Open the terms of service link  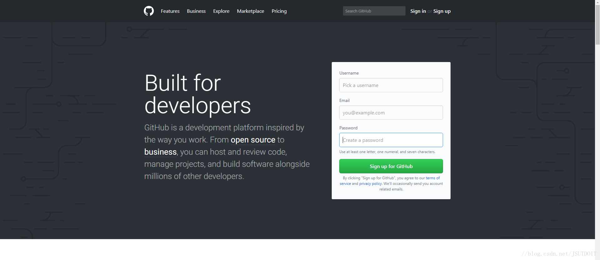click(x=433, y=178)
